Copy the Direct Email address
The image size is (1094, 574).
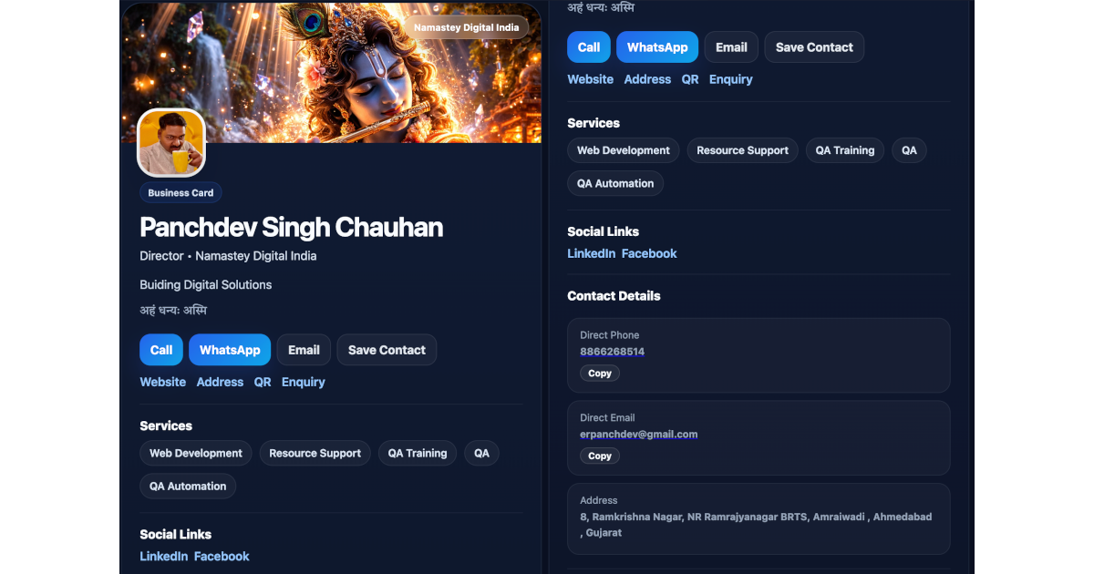tap(600, 456)
